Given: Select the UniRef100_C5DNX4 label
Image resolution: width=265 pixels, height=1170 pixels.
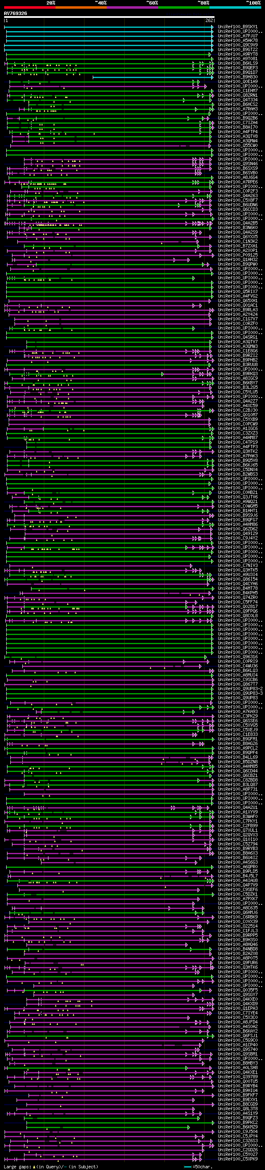Looking at the screenshot, I should 237,470.
